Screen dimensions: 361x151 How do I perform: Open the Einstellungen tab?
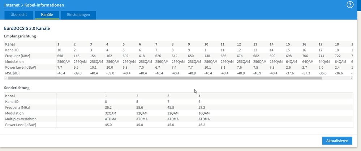tap(78, 15)
